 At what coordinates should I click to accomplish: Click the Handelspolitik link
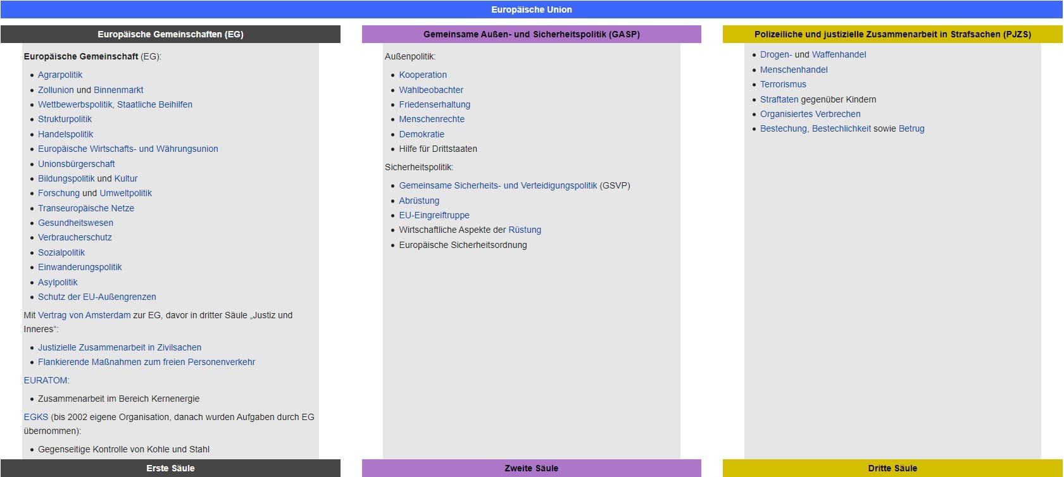point(65,134)
